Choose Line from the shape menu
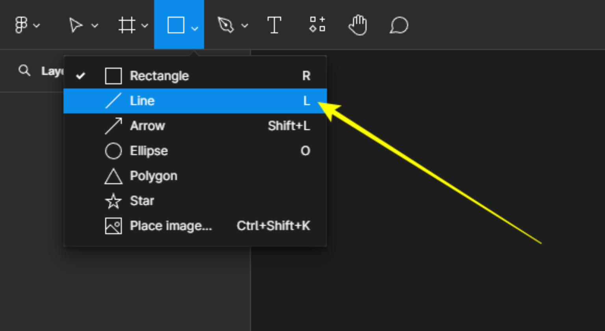 [x=195, y=101]
